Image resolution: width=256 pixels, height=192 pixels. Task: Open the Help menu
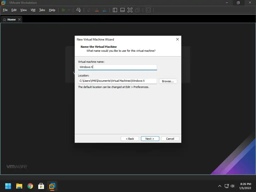(52, 10)
